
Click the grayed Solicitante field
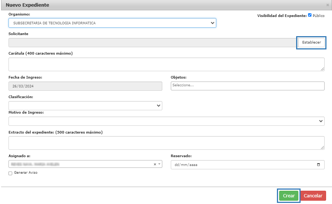tap(152, 42)
